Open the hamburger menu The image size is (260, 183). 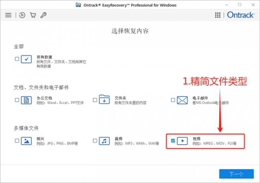click(8, 15)
